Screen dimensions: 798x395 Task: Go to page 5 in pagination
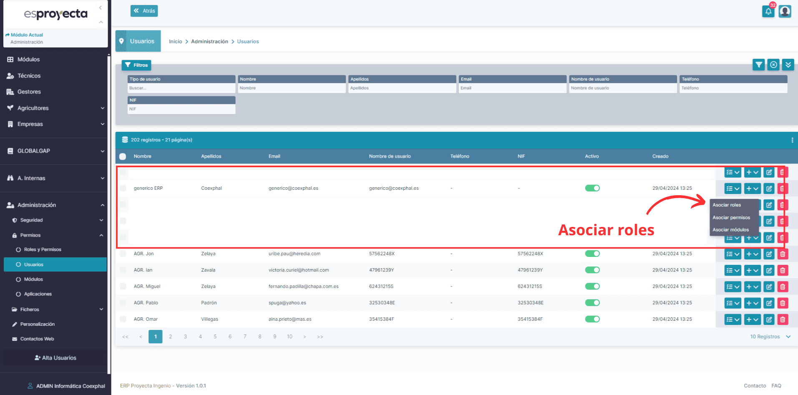[215, 337]
